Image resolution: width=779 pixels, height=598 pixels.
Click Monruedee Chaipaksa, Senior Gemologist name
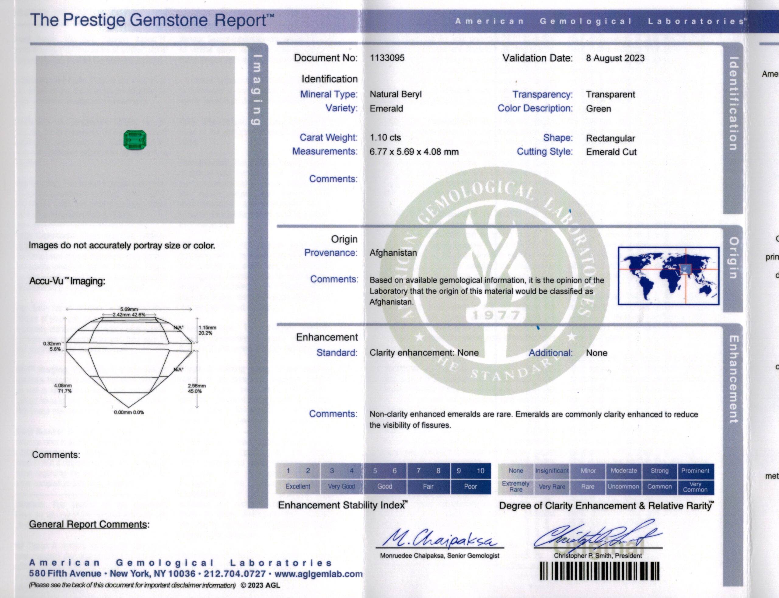(439, 556)
